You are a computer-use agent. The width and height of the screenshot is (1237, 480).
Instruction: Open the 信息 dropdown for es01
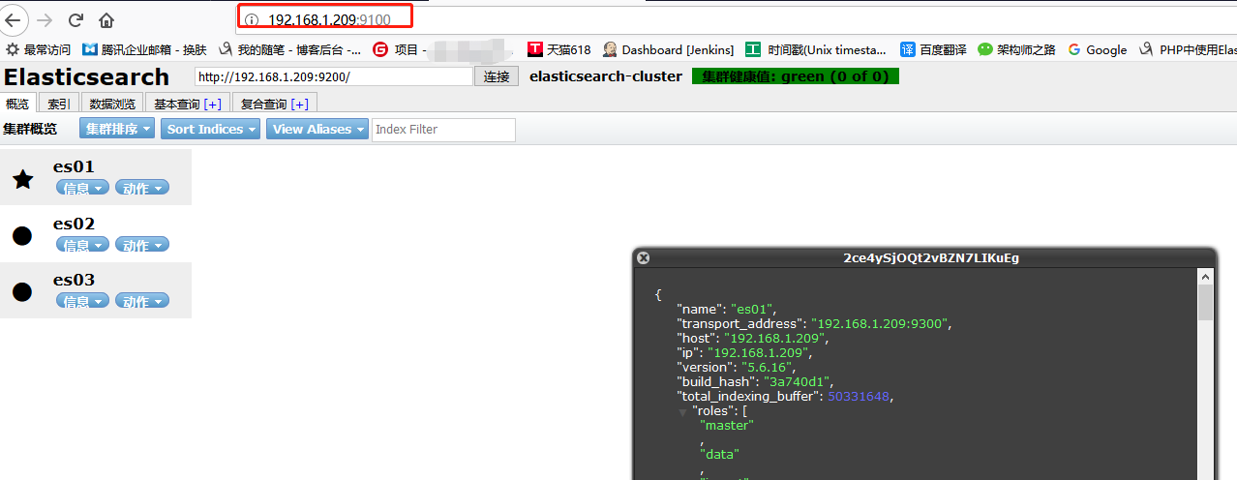82,189
